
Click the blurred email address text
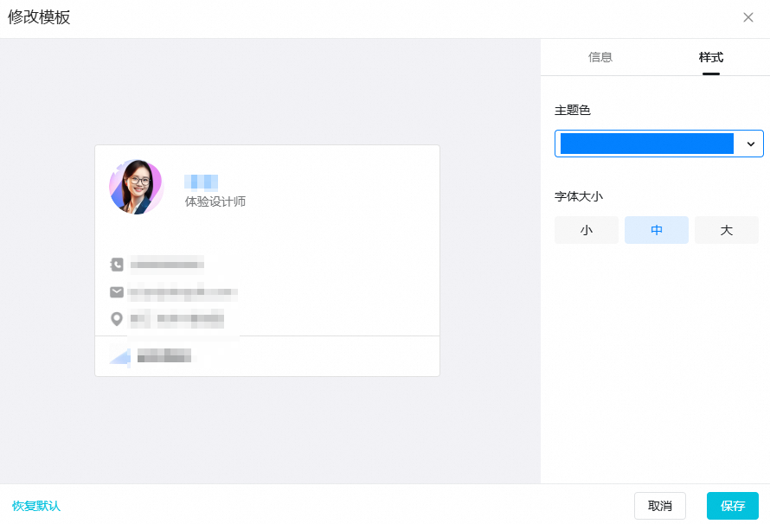[183, 292]
